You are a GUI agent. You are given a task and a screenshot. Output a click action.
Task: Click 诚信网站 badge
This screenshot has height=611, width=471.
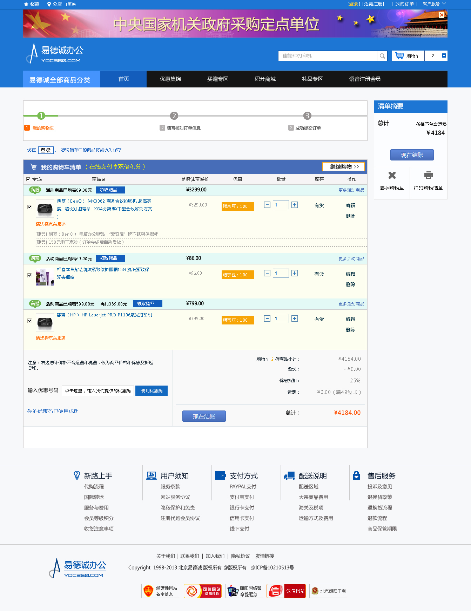pos(286,591)
